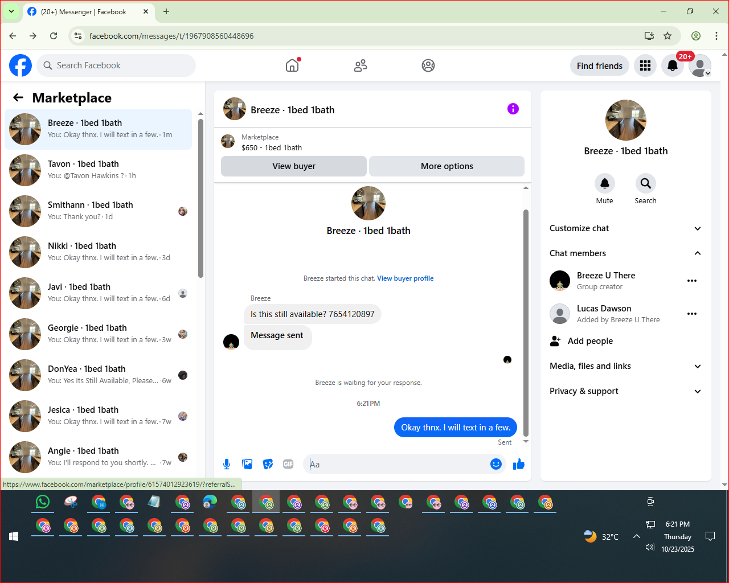Go to Home feed icon
The width and height of the screenshot is (729, 583).
click(292, 65)
